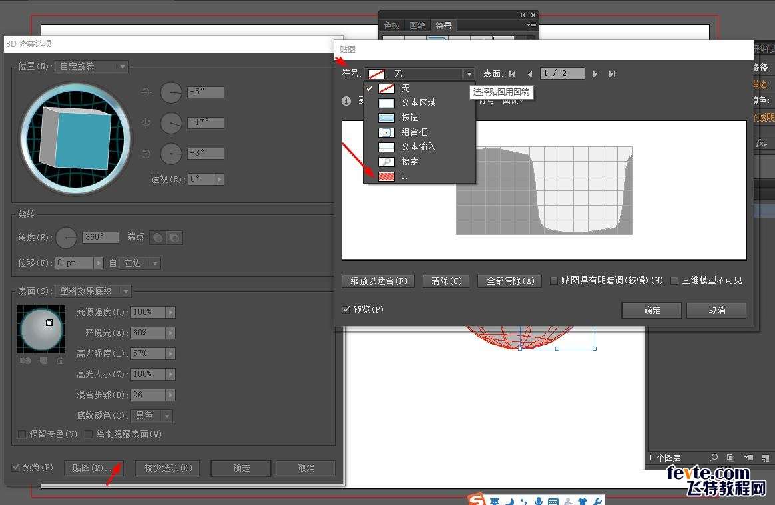Collapse the Symbols panel with double-arrow icon
The width and height of the screenshot is (775, 505).
pos(523,15)
